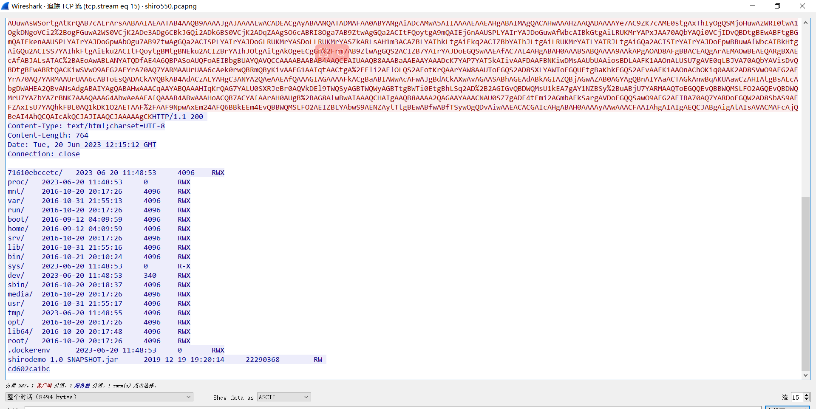
Task: Click the stream text scroll-up arrow
Action: pos(805,23)
